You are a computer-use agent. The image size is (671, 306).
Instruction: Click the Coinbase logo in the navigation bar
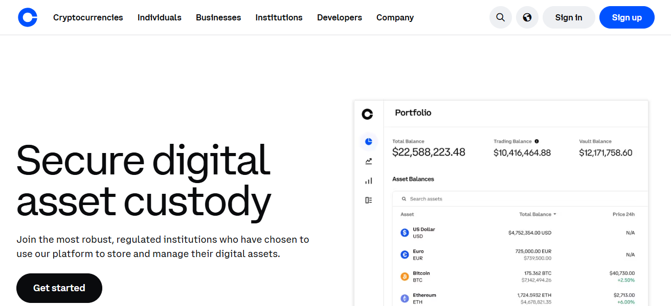click(28, 17)
